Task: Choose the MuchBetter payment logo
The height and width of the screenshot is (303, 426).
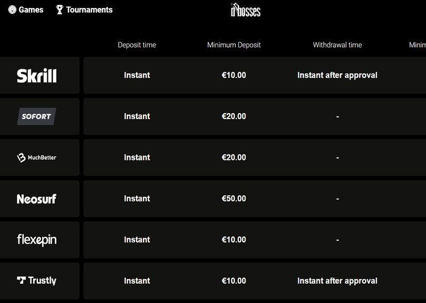Action: [36, 158]
